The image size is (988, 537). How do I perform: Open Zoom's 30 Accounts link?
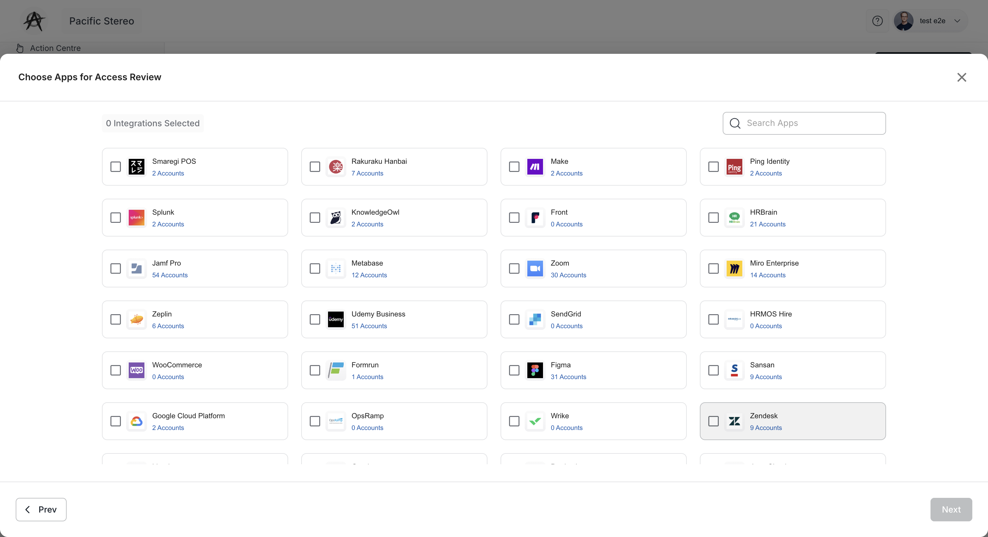(x=568, y=275)
